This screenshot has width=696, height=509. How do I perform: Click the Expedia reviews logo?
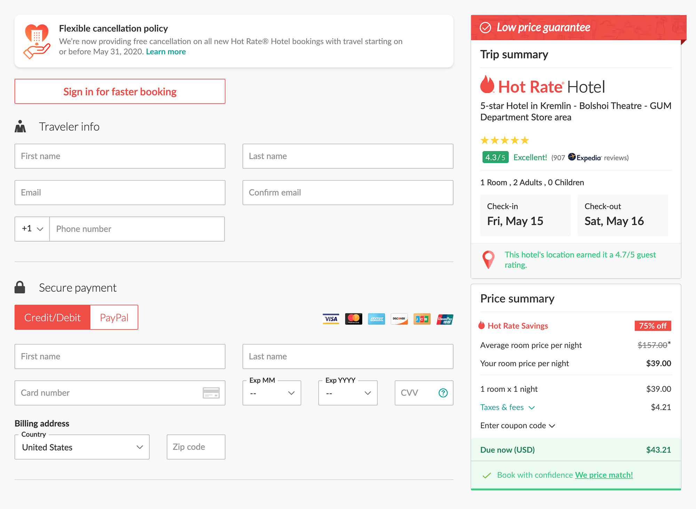coord(585,157)
